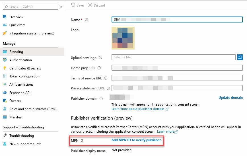Image resolution: width=247 pixels, height=156 pixels.
Task: Click the Save floppy disk icon
Action: pos(73,5)
